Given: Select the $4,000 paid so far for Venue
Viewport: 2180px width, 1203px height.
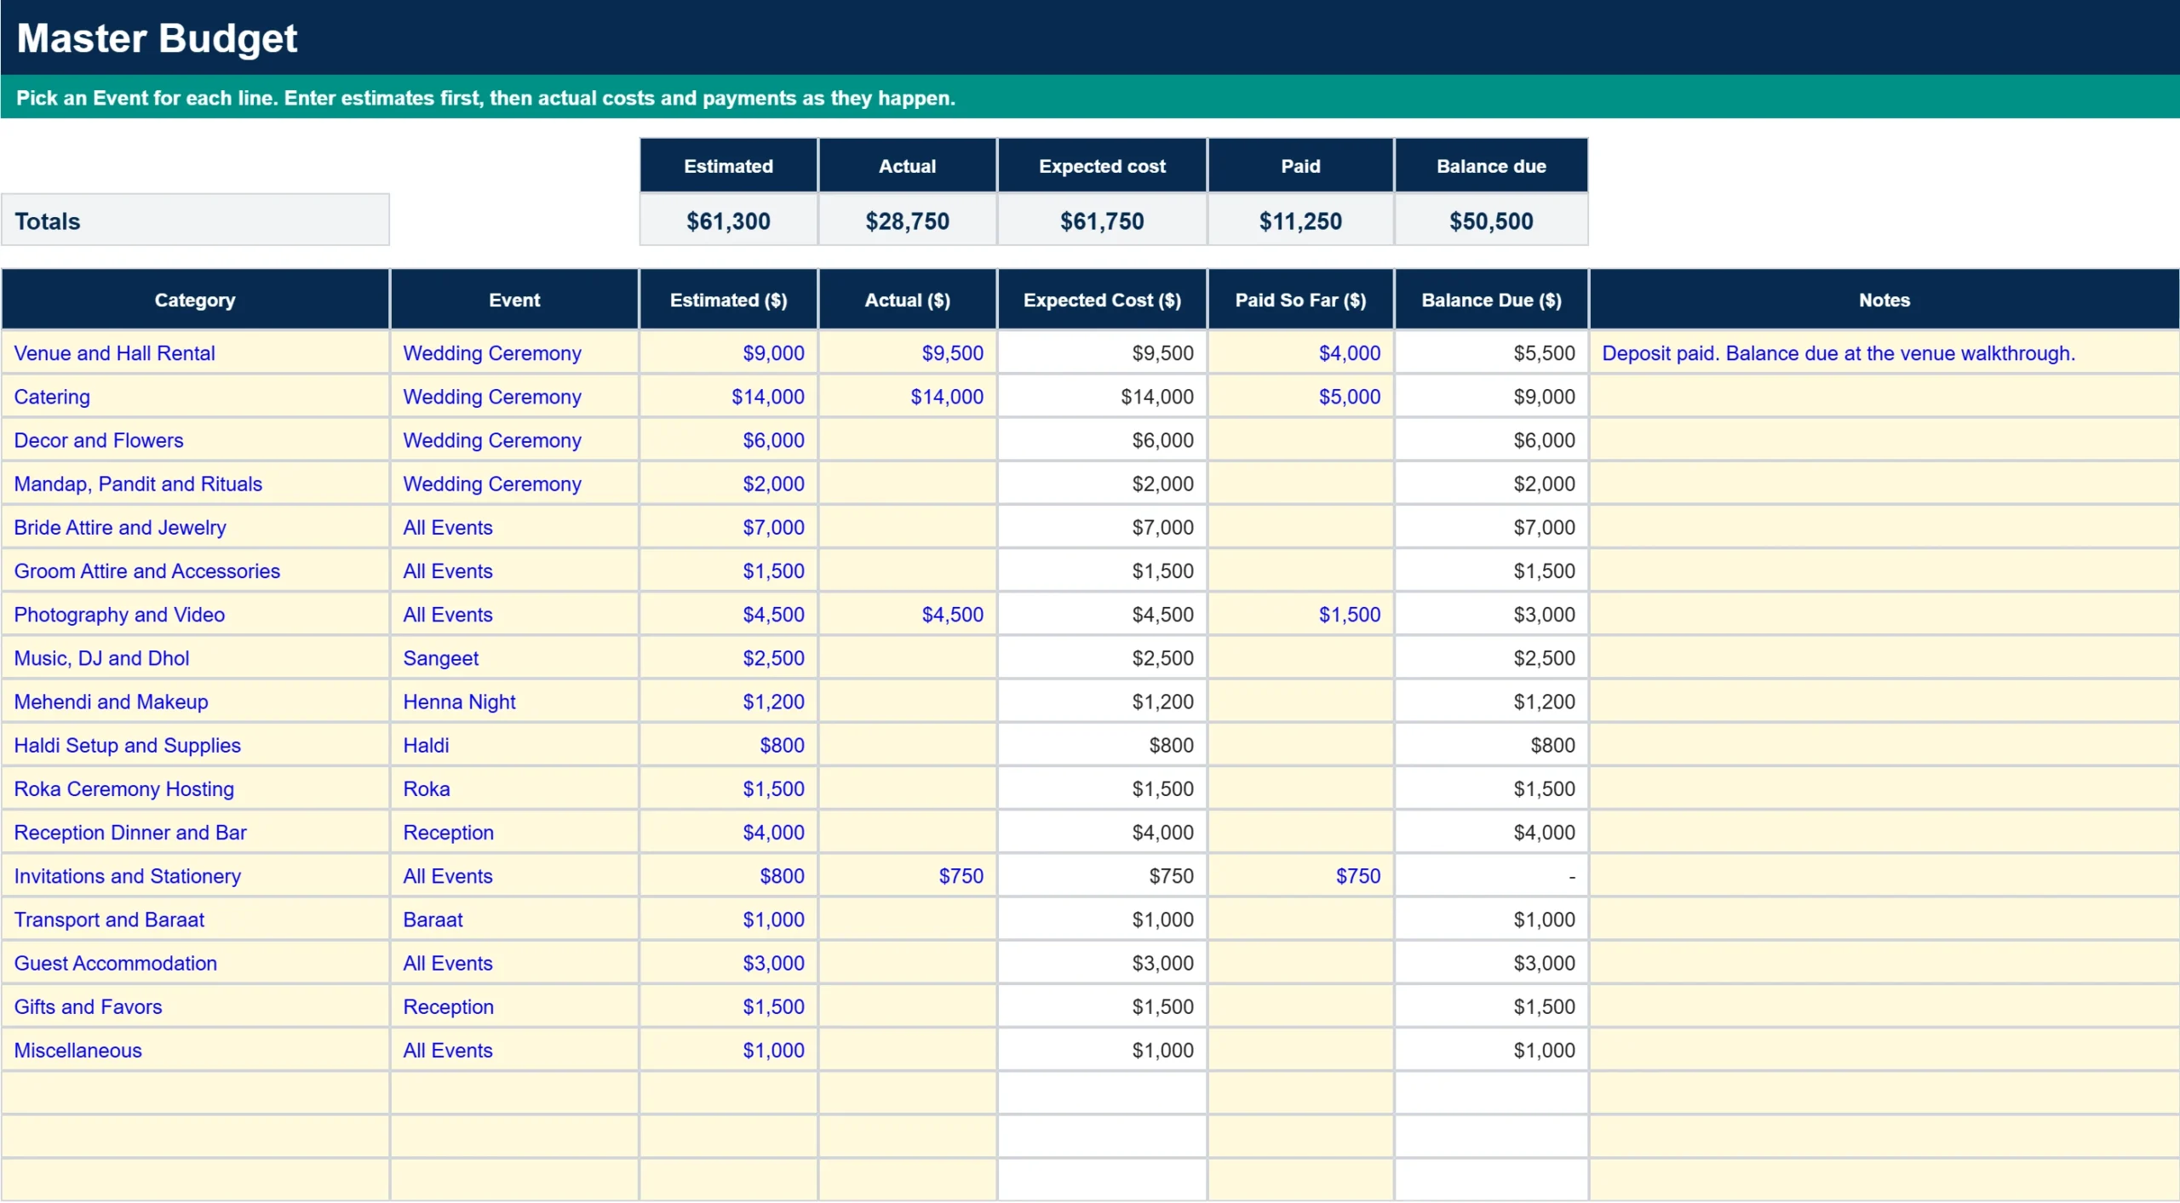Looking at the screenshot, I should [1300, 352].
